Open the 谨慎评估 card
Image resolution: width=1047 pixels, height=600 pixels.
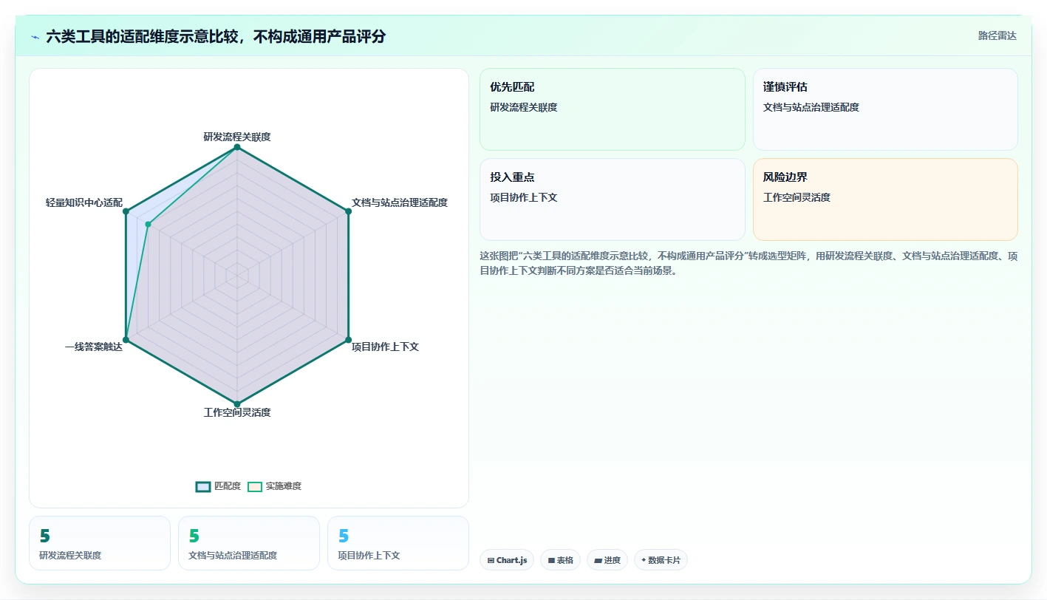[x=885, y=109]
